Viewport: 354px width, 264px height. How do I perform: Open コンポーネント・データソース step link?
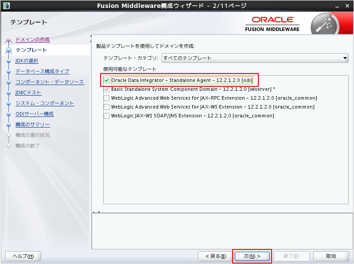pos(50,82)
